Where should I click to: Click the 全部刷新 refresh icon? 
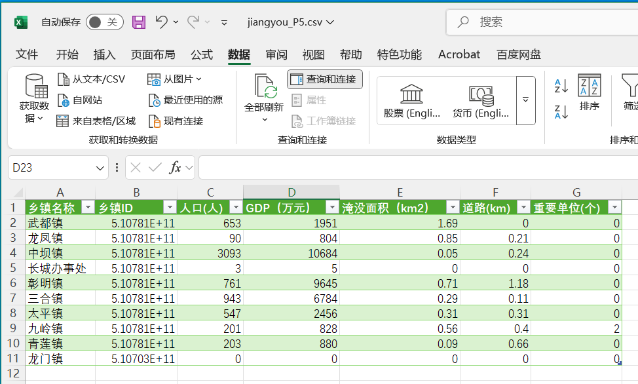[x=265, y=86]
